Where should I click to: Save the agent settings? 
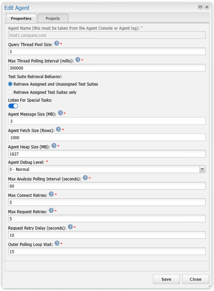pyautogui.click(x=166, y=279)
